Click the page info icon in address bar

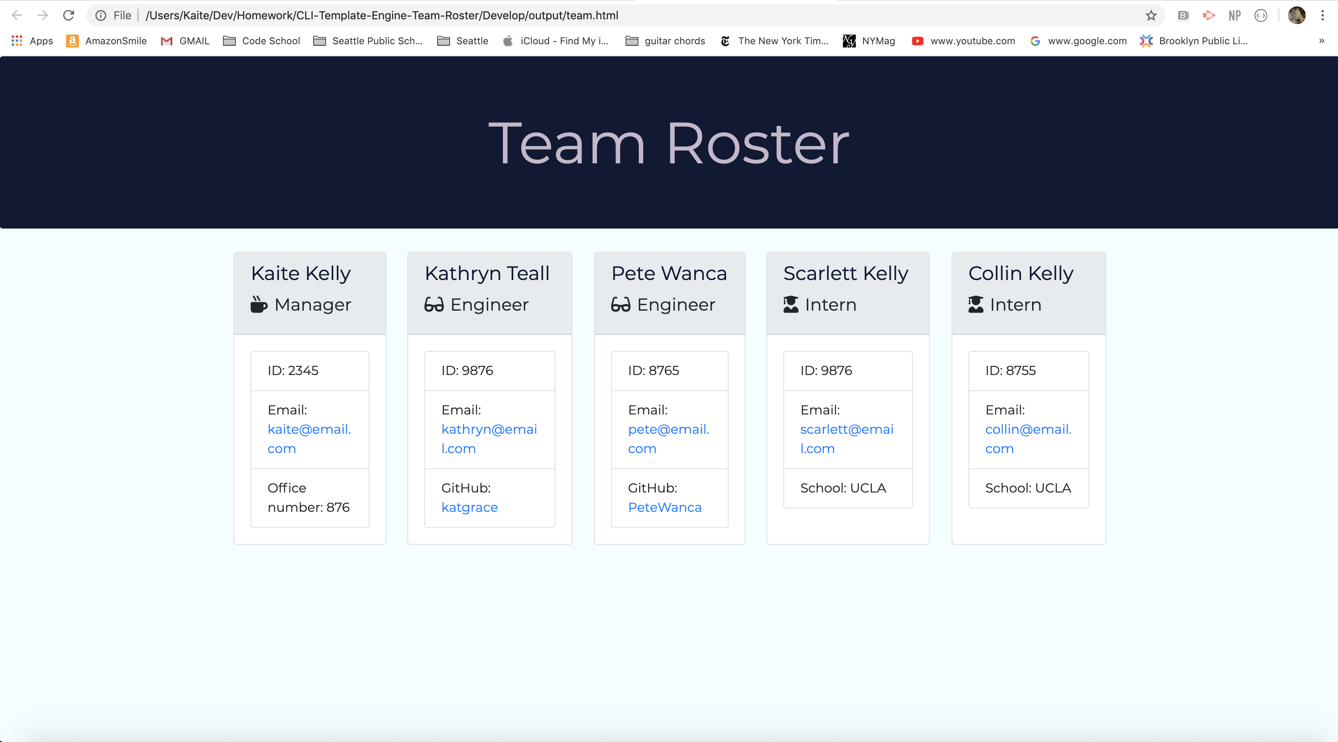[x=100, y=15]
